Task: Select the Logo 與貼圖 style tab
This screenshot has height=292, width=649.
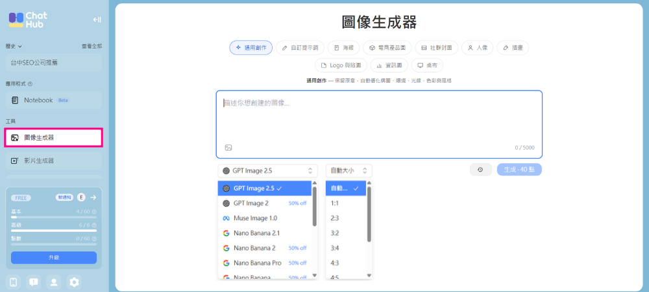Action: point(341,65)
